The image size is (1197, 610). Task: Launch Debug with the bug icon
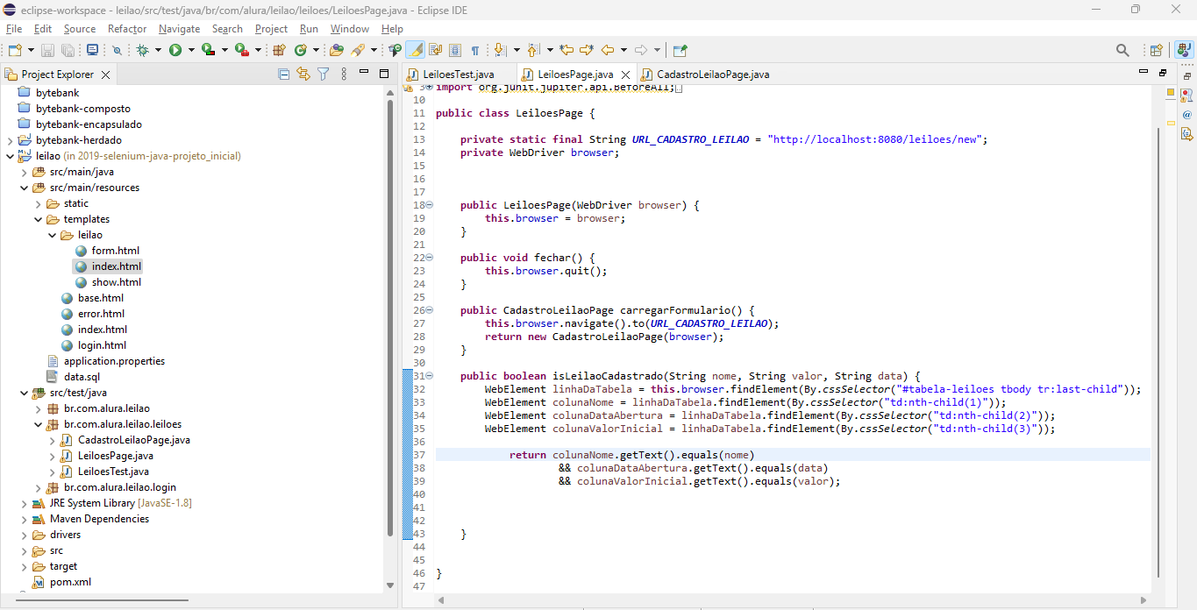(143, 50)
